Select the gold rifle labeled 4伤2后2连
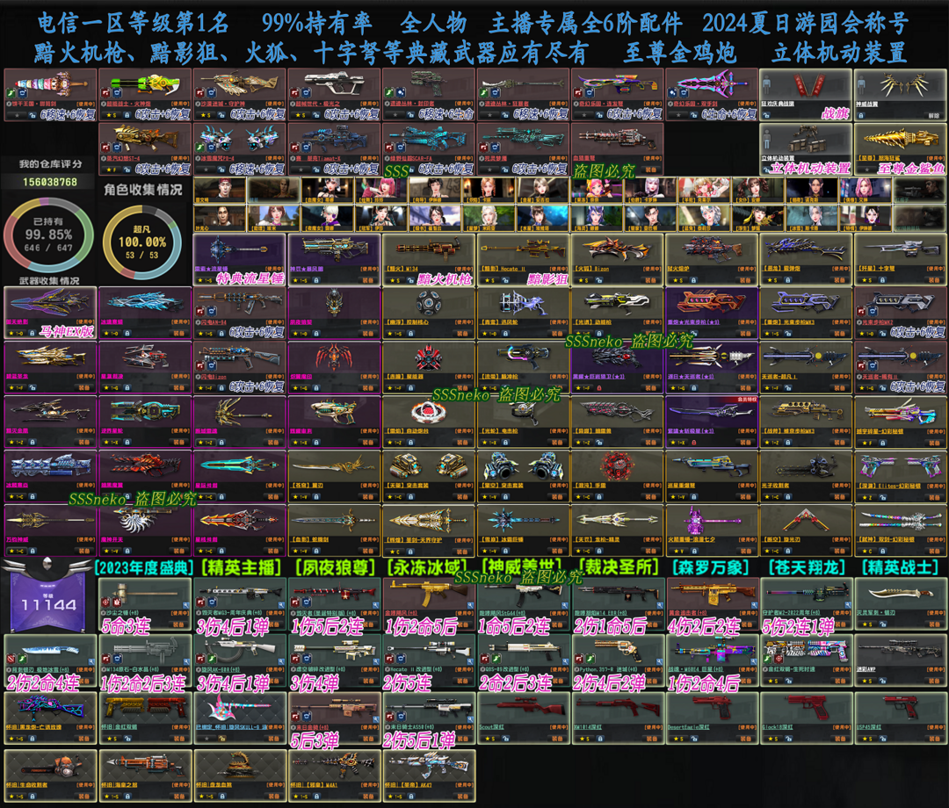The height and width of the screenshot is (808, 949). coord(712,604)
